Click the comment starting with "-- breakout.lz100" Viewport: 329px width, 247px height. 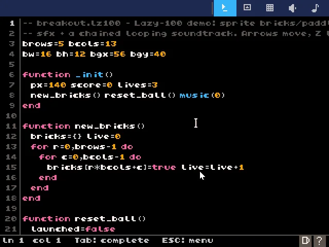pos(176,23)
